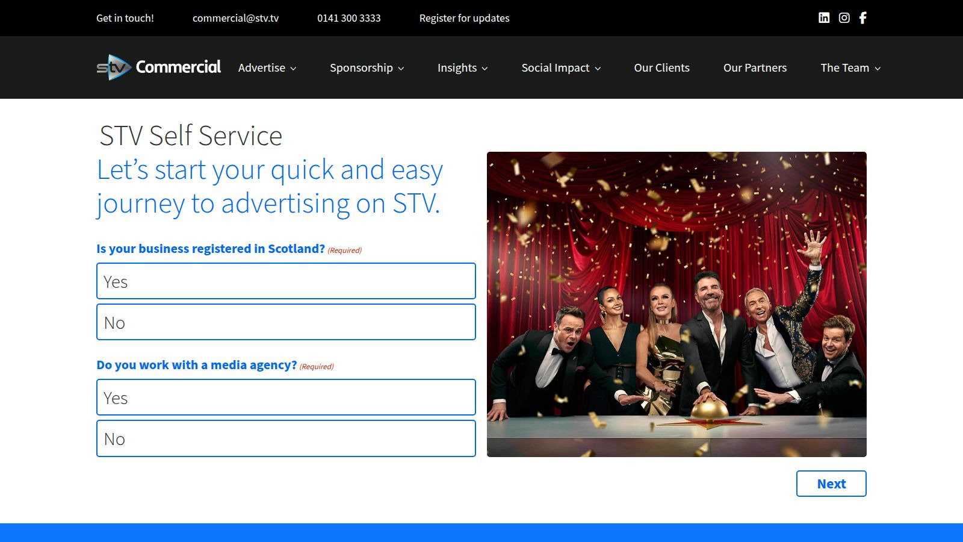
Task: Open Register for updates link
Action: 464,18
